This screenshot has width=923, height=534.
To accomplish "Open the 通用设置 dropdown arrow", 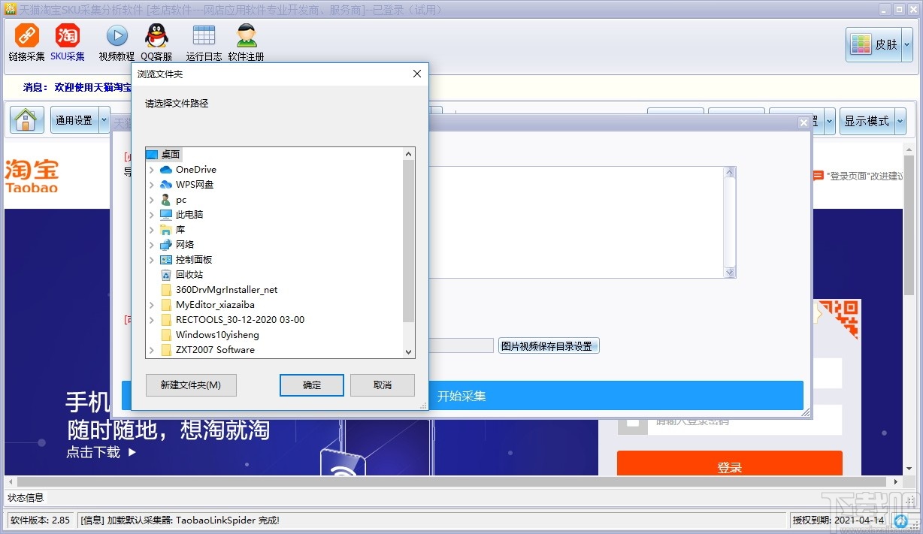I will [104, 120].
